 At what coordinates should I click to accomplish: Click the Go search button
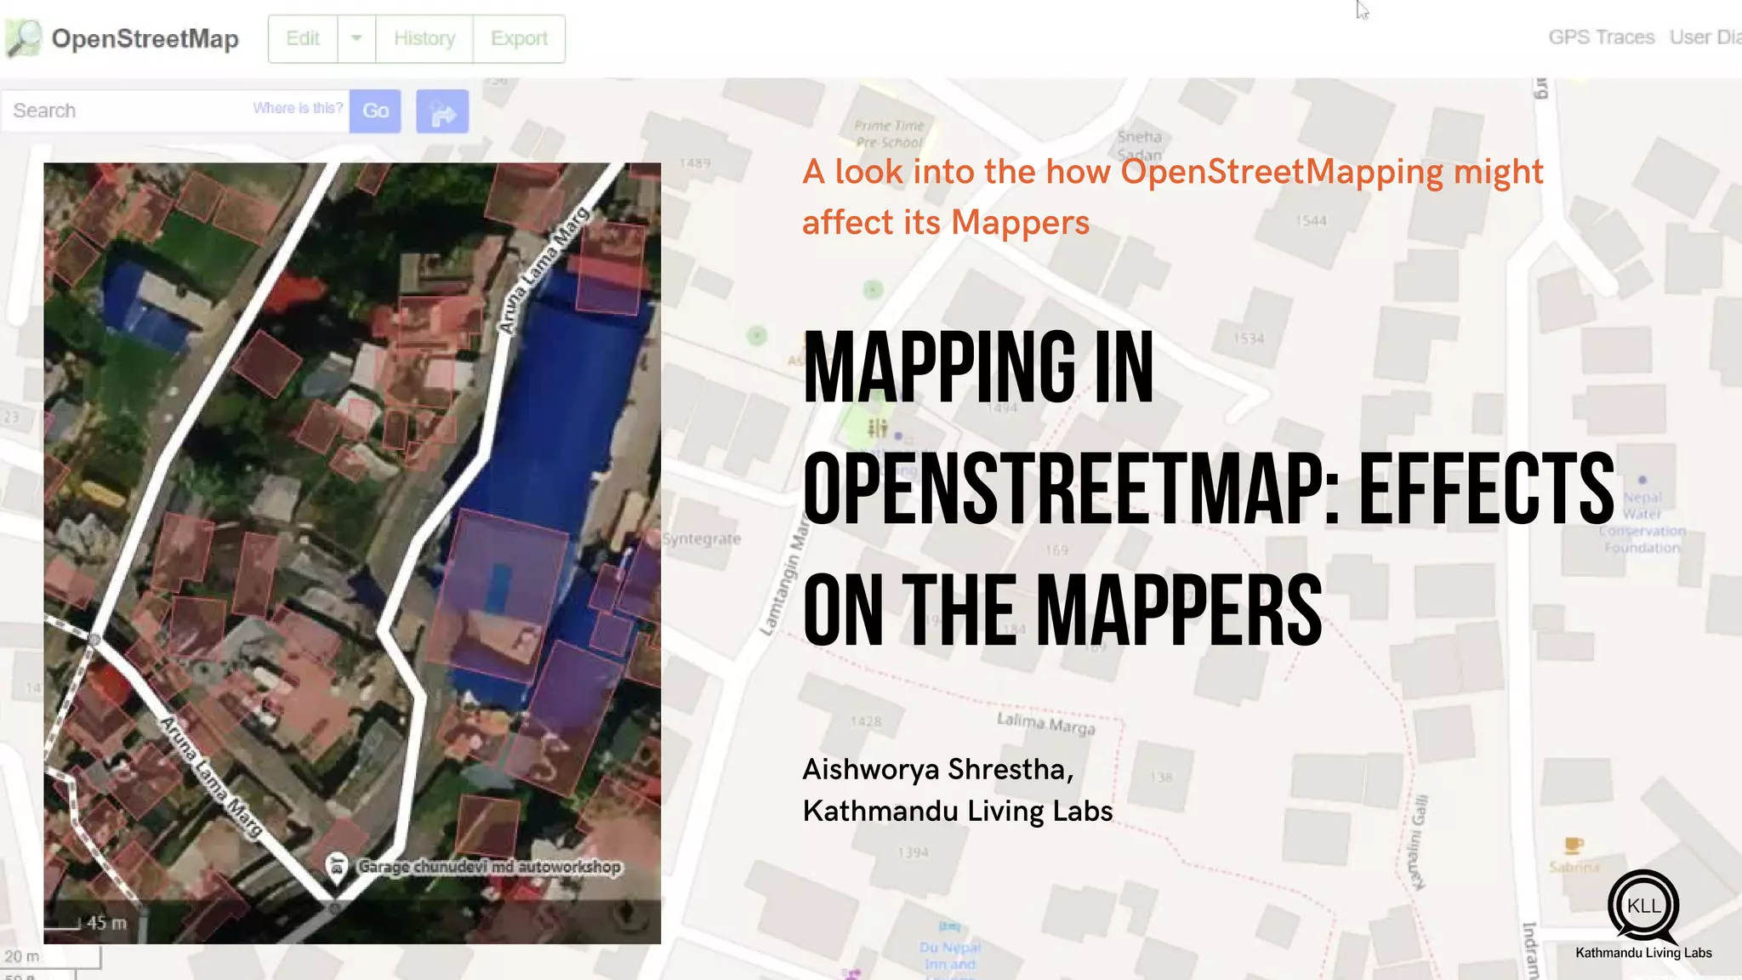click(375, 111)
